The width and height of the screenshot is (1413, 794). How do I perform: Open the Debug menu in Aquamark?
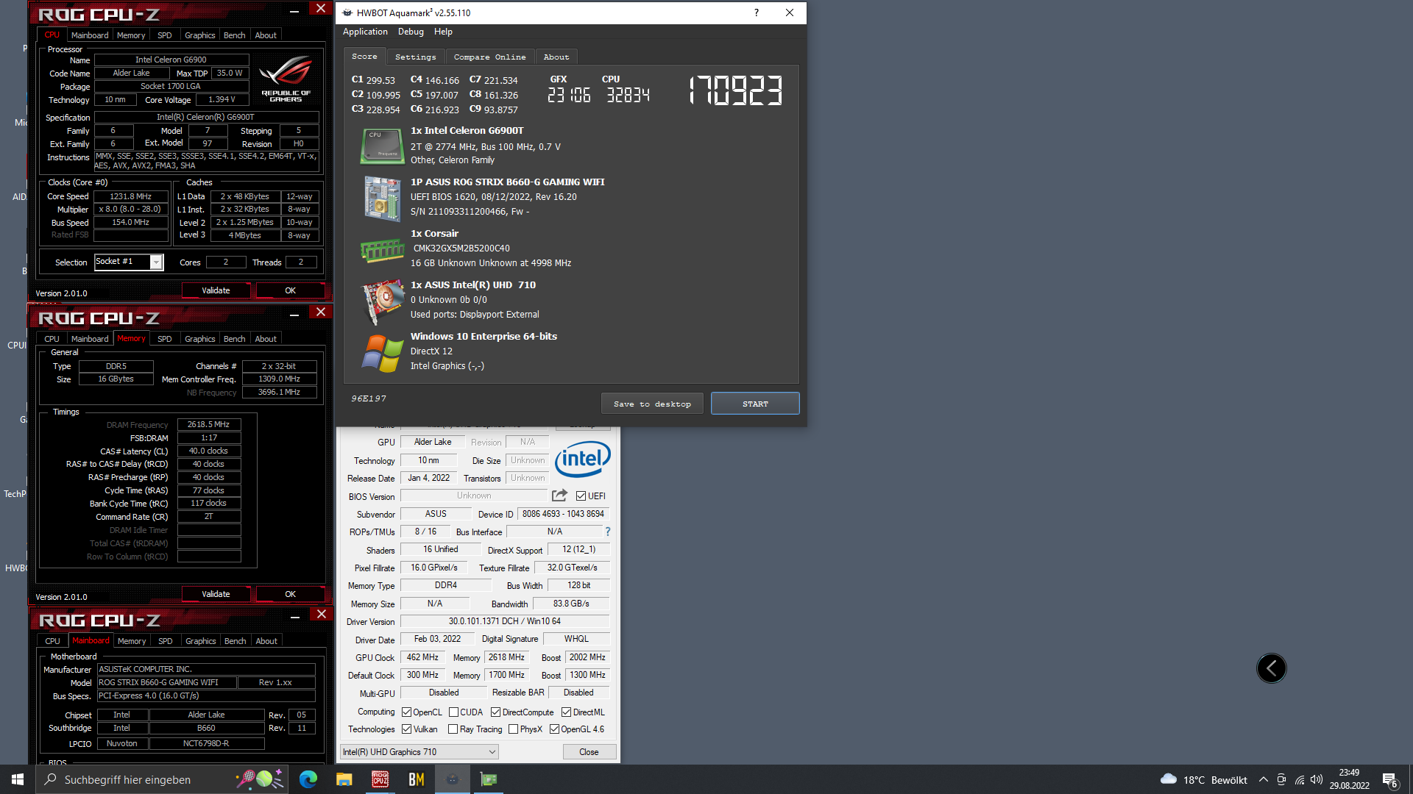coord(411,32)
